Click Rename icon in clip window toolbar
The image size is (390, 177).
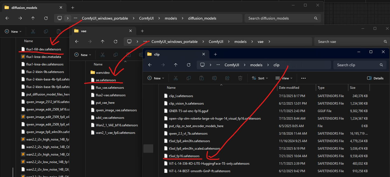[x=214, y=78]
